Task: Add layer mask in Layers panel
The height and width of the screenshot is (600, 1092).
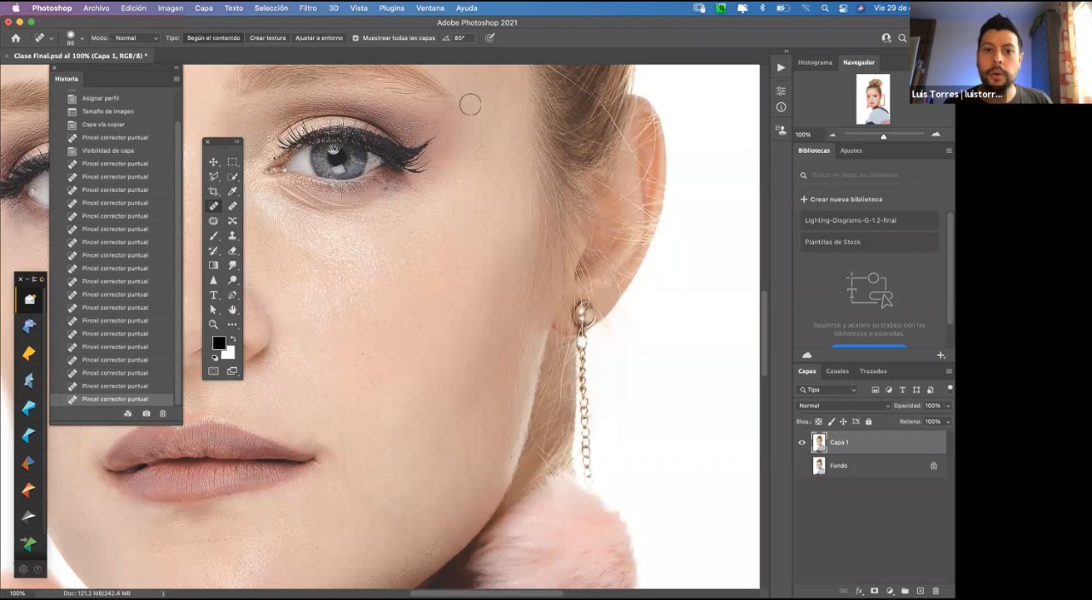Action: (x=874, y=591)
